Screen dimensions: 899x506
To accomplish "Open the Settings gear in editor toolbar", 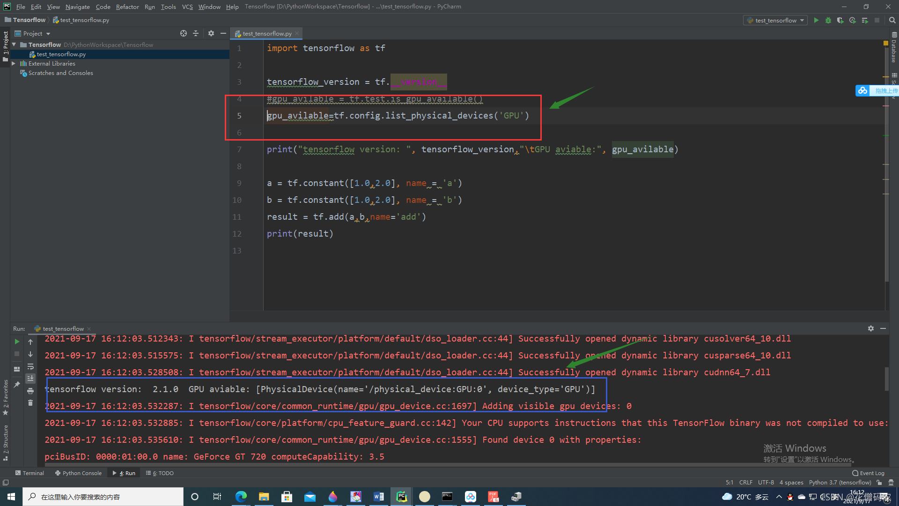I will pyautogui.click(x=210, y=33).
